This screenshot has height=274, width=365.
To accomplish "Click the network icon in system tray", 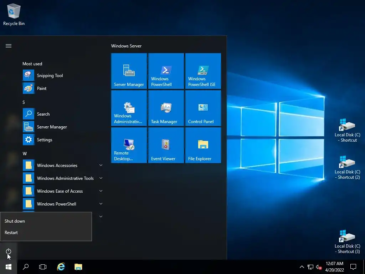I will coord(310,267).
